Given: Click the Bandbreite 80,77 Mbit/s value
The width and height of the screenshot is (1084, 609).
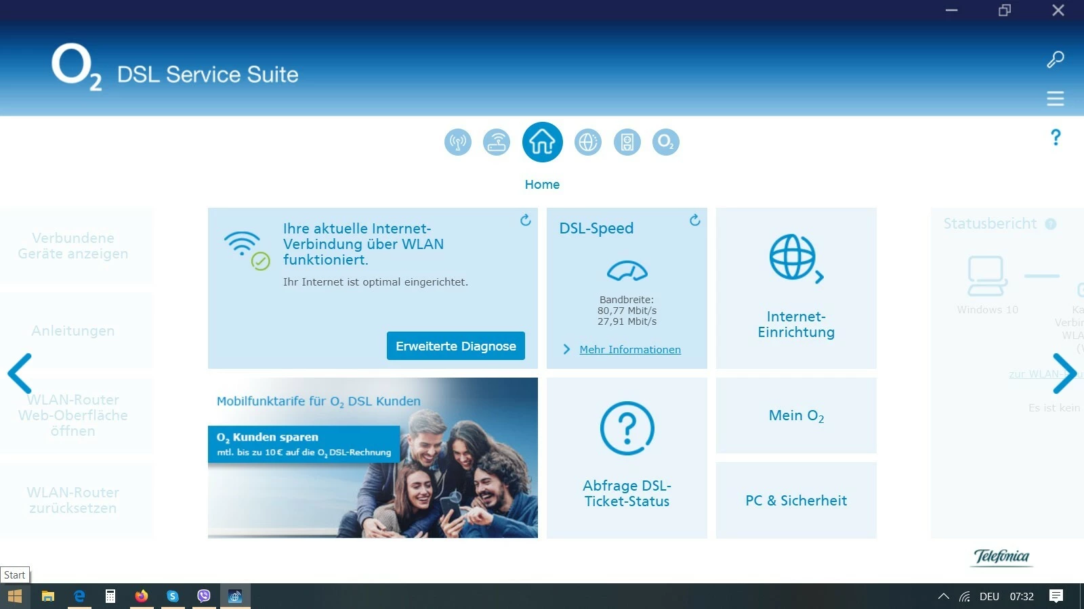Looking at the screenshot, I should (x=627, y=311).
